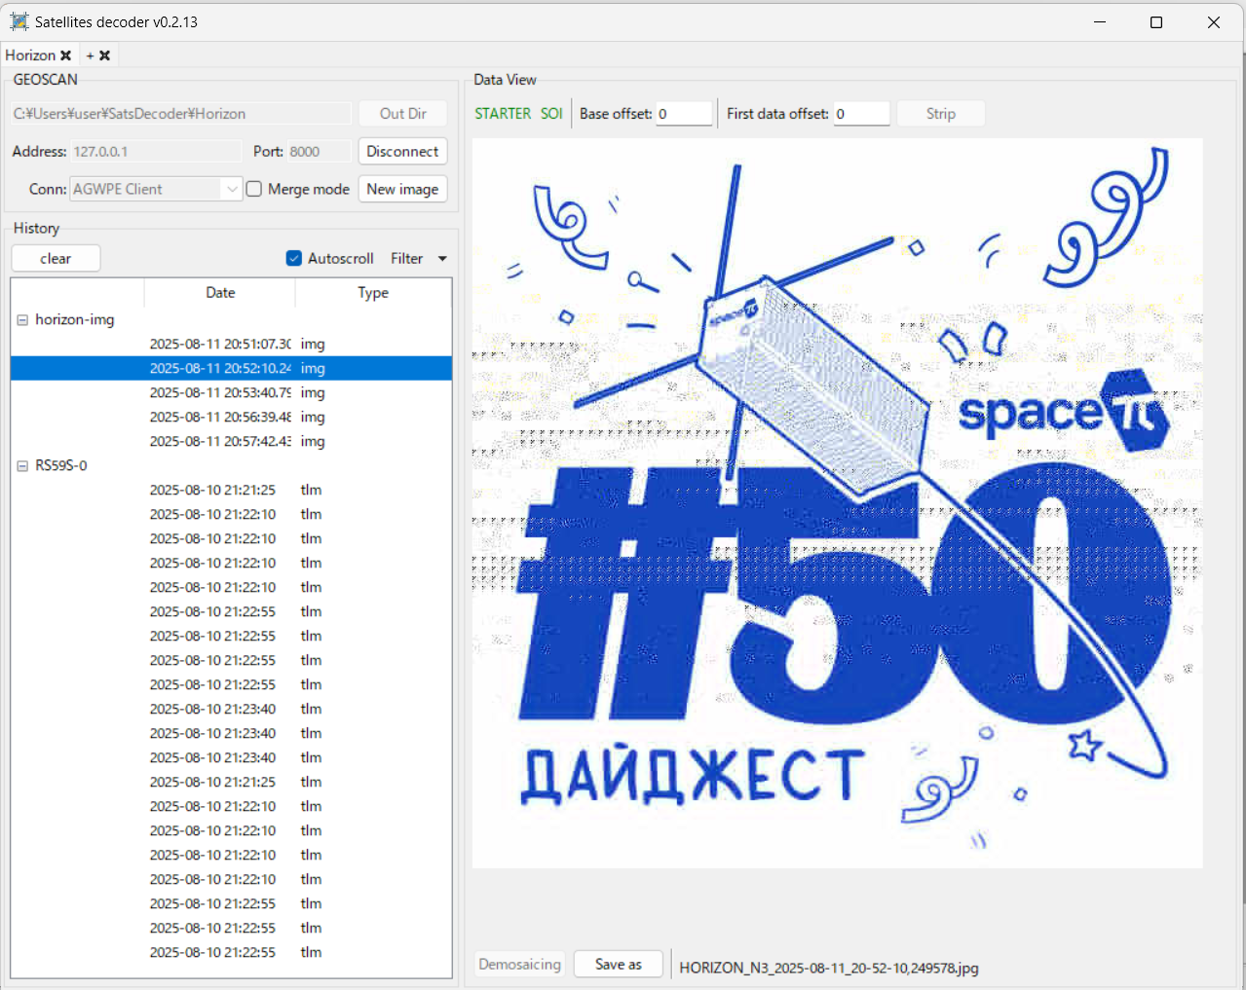This screenshot has height=990, width=1246.
Task: Click the Satellites decoder app icon in title bar
Action: 19,21
